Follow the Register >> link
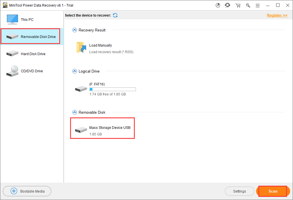Viewport: 293px width, 200px height. (277, 15)
